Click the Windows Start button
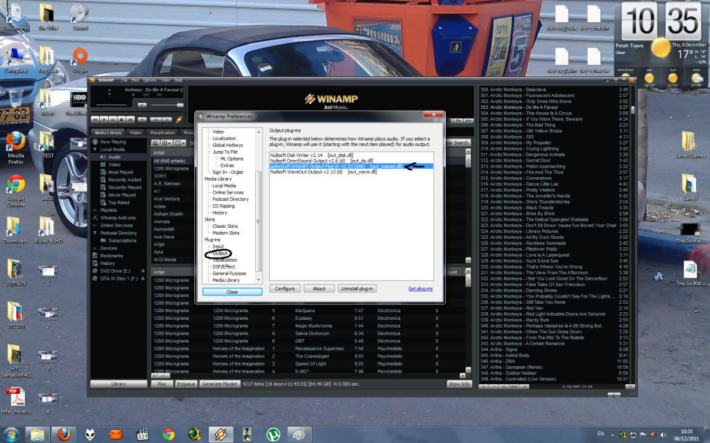710x443 pixels. [11, 435]
